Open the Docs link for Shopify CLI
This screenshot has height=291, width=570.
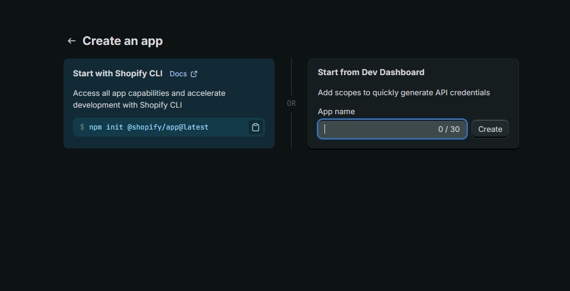coord(178,74)
